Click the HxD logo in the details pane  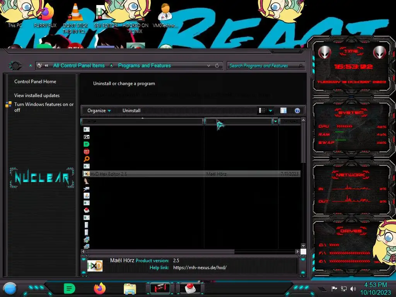[x=95, y=266]
